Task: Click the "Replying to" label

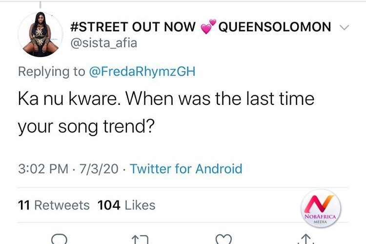Action: 51,71
